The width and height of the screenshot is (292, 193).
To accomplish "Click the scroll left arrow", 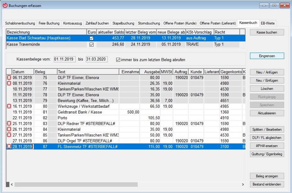I will click(12, 184).
